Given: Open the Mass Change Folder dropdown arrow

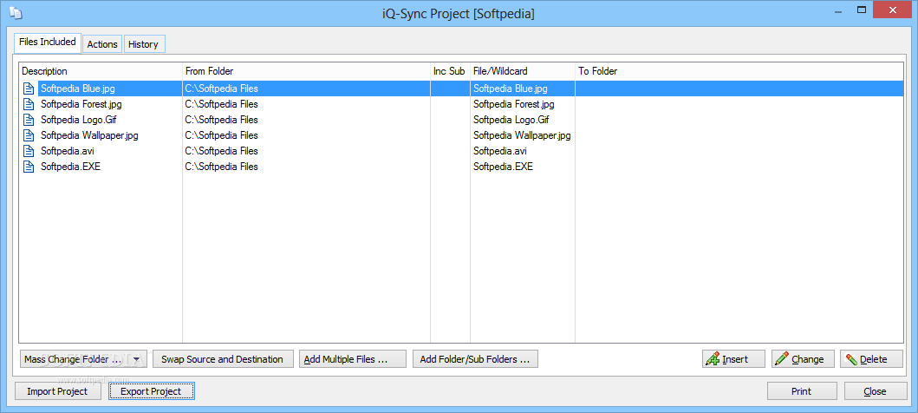Looking at the screenshot, I should (x=136, y=360).
